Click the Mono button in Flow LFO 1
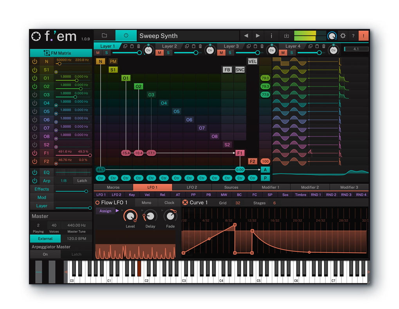399x309 pixels. pos(146,203)
